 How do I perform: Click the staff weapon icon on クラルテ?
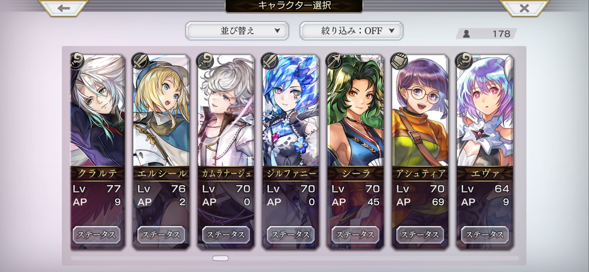(x=76, y=61)
